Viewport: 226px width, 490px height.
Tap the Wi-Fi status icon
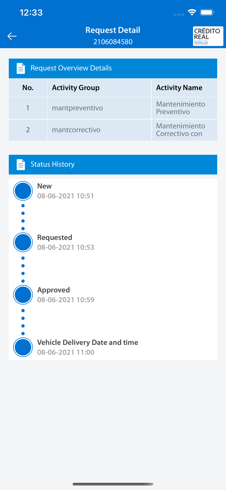pyautogui.click(x=192, y=12)
